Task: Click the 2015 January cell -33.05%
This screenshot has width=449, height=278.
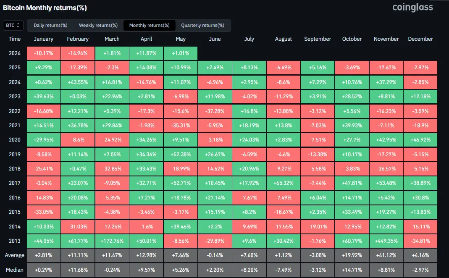Action: tap(44, 212)
